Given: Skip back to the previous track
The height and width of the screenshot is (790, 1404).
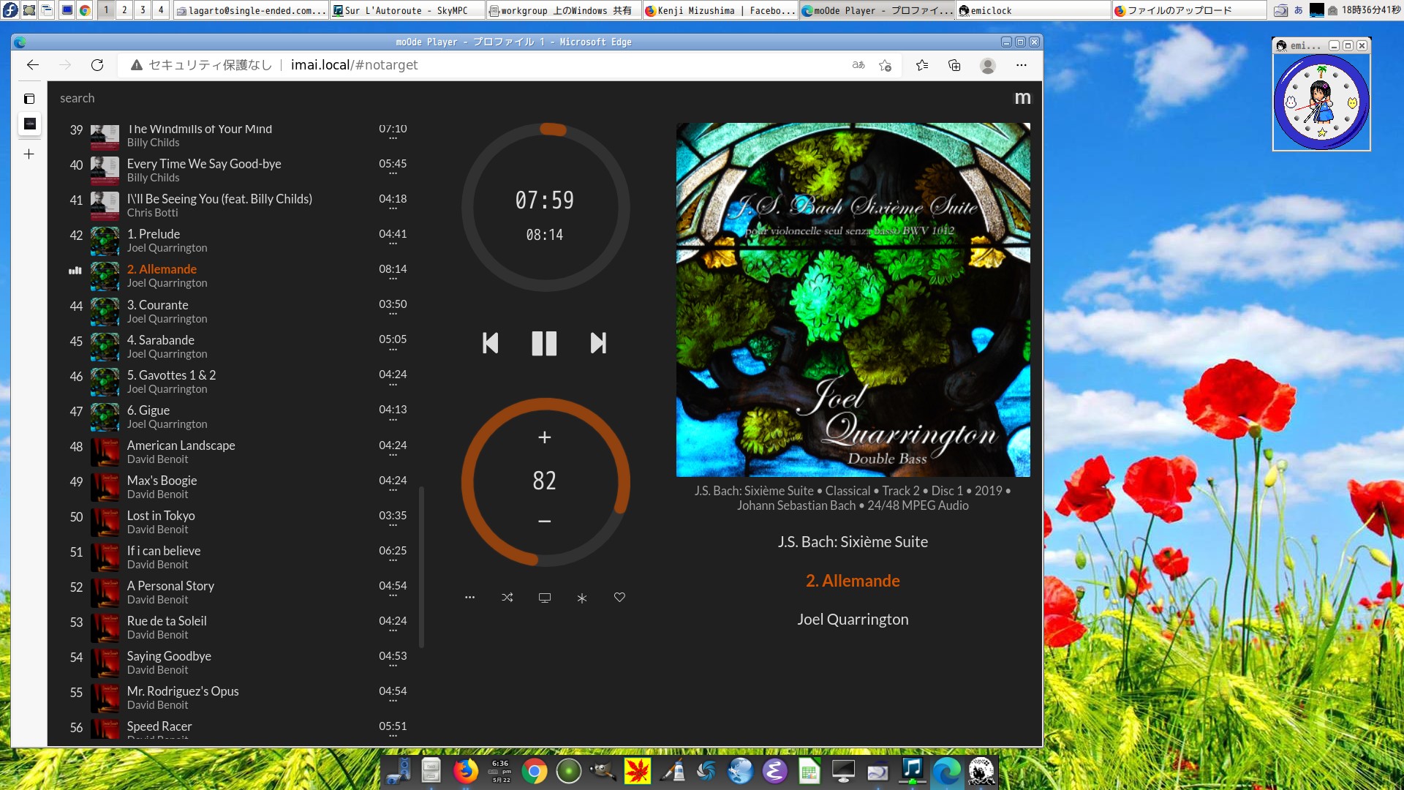Looking at the screenshot, I should (490, 343).
